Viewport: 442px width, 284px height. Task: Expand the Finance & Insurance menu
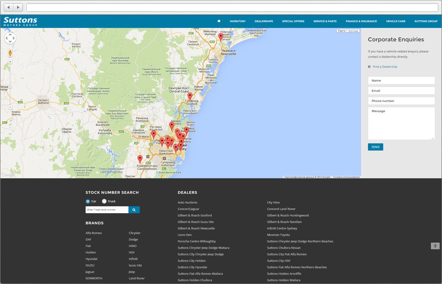click(x=361, y=21)
